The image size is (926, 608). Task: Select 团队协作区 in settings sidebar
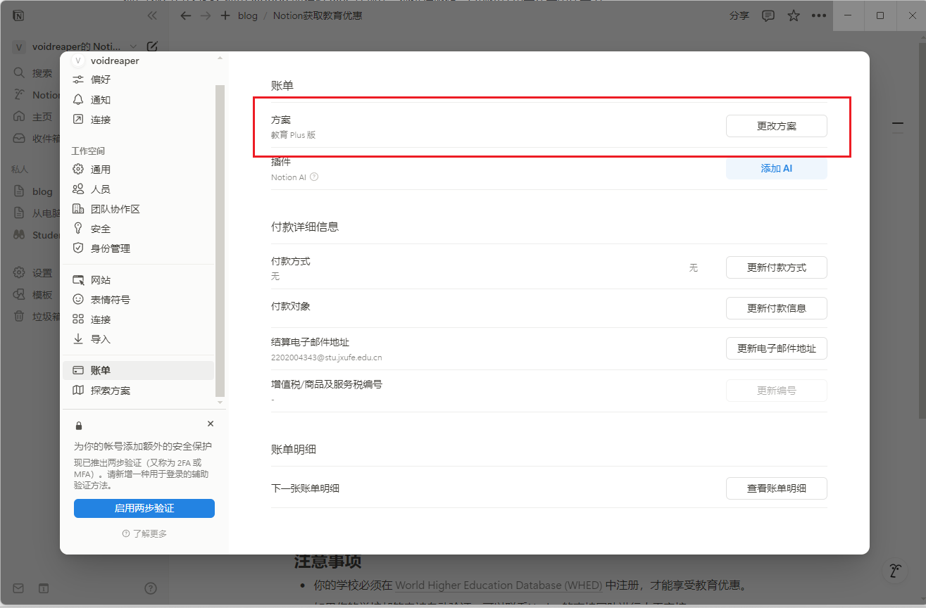coord(115,209)
